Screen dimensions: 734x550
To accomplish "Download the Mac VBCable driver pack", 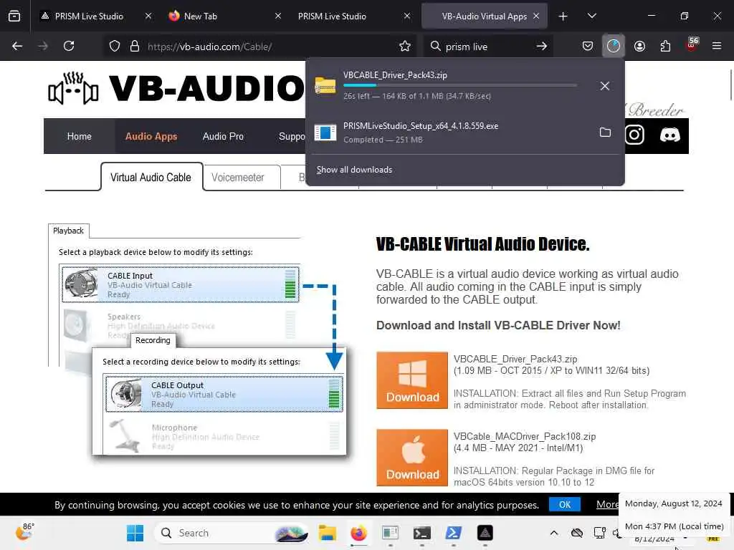I will pos(412,458).
